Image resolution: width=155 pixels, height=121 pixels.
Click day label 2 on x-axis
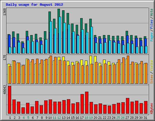tap(15, 118)
